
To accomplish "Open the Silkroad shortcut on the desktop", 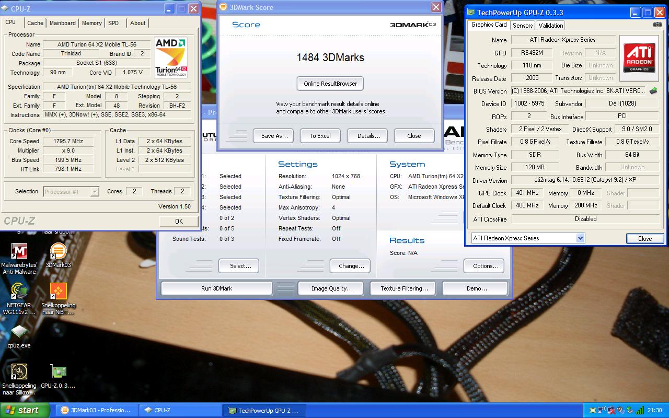I will coord(19,380).
